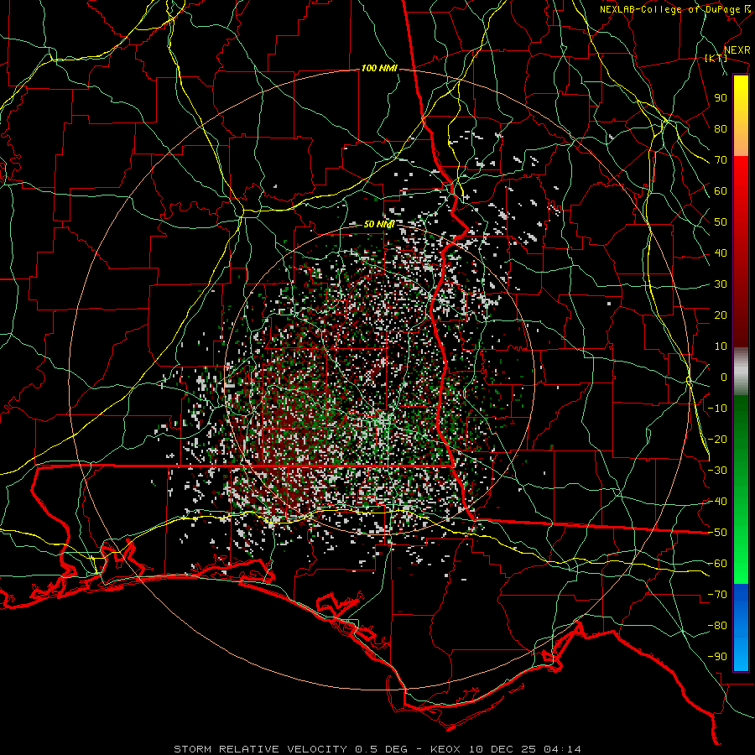The image size is (755, 755).
Task: Select the 70 value on velocity scale
Action: point(721,160)
